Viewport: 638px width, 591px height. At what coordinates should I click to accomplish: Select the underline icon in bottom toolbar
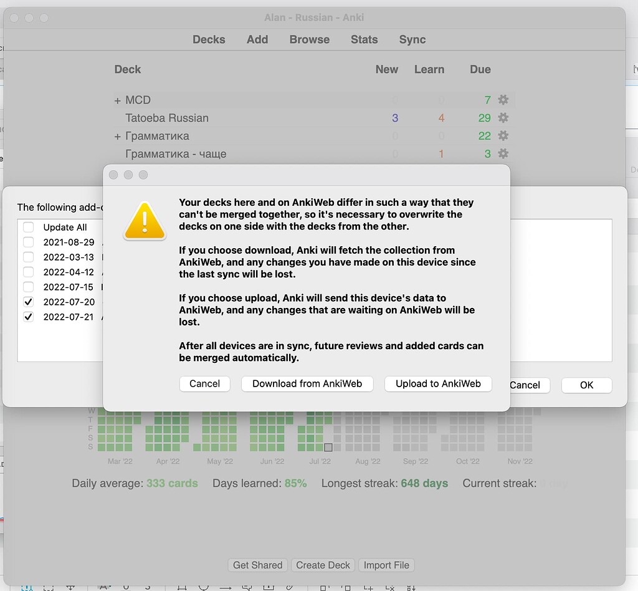tap(126, 587)
